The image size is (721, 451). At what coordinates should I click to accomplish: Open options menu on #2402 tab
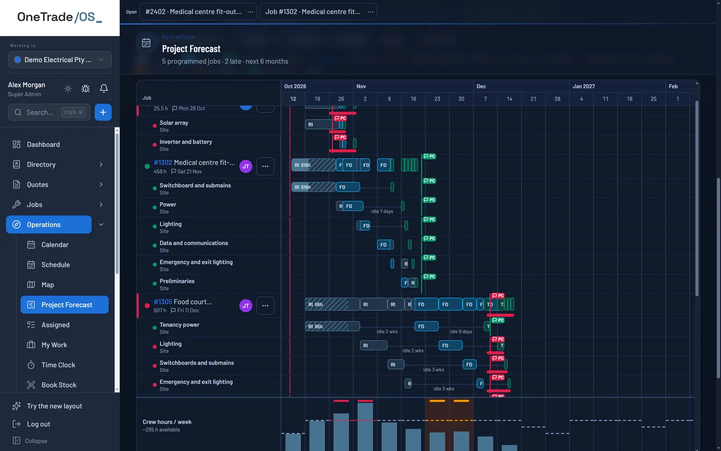click(x=250, y=12)
